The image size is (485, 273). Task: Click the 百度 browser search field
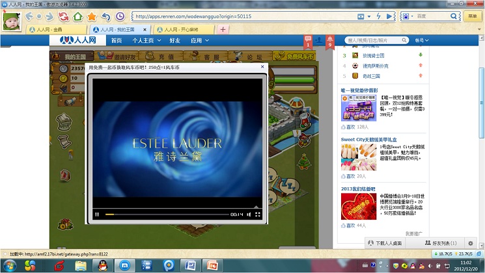(432, 16)
